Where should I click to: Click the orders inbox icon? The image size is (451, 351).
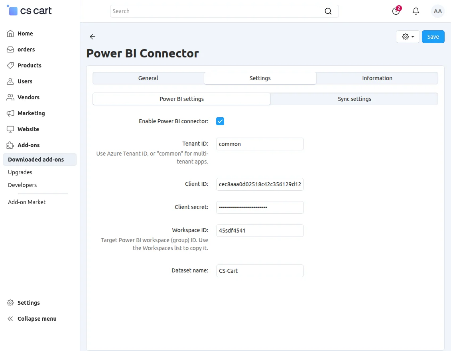pos(10,49)
